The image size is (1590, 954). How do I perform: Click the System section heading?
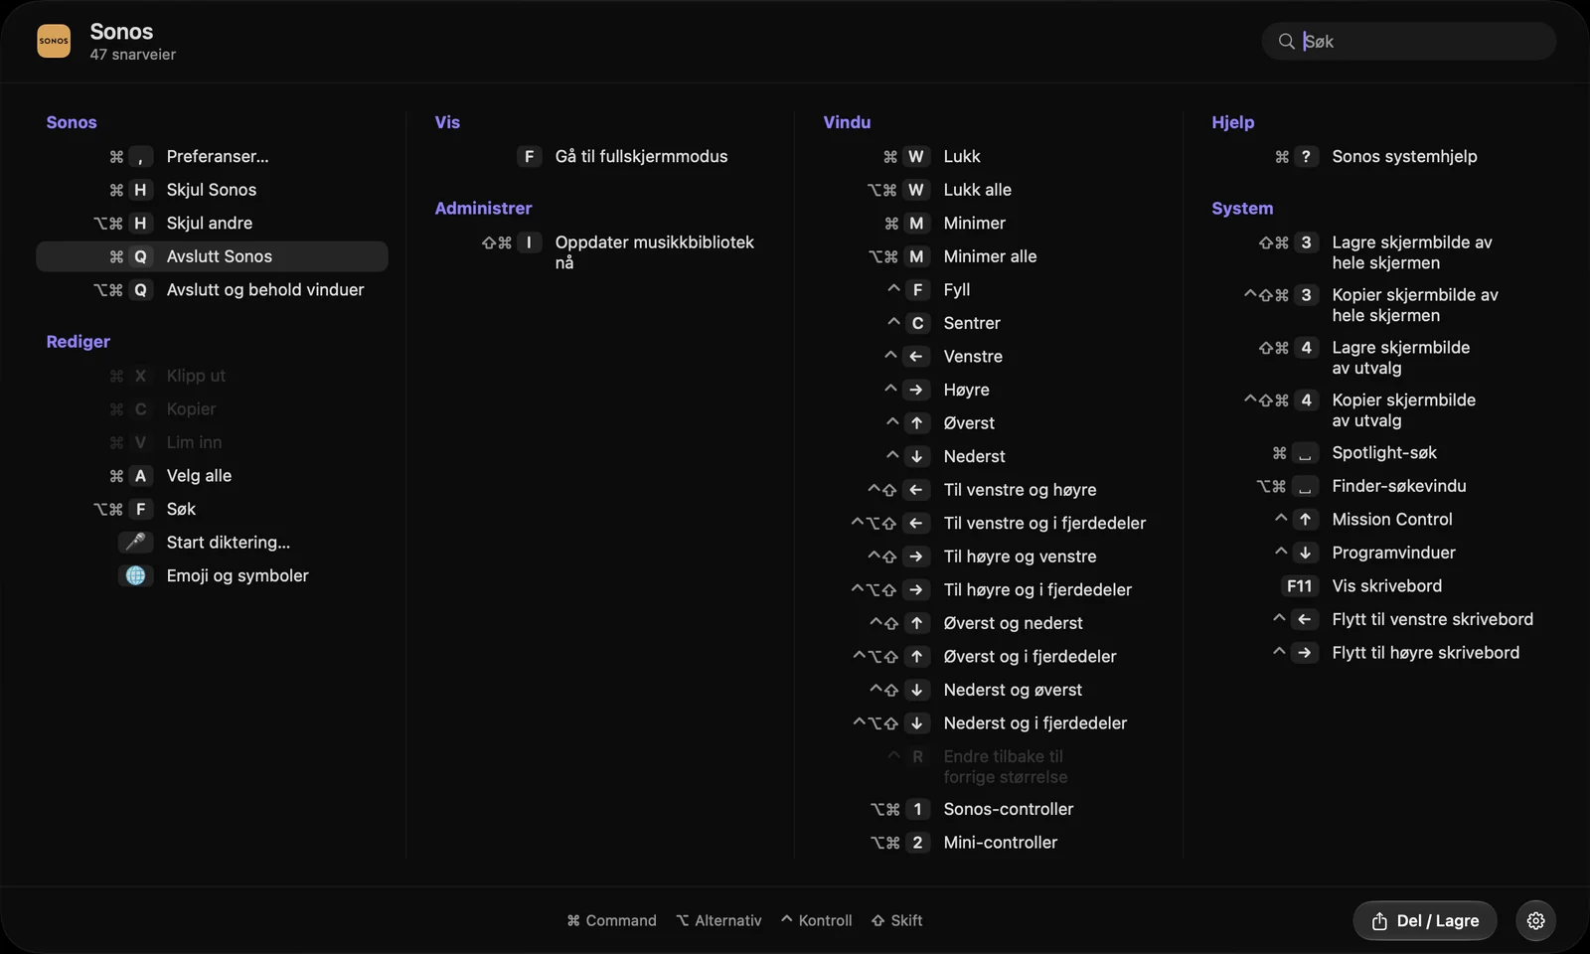1242,209
